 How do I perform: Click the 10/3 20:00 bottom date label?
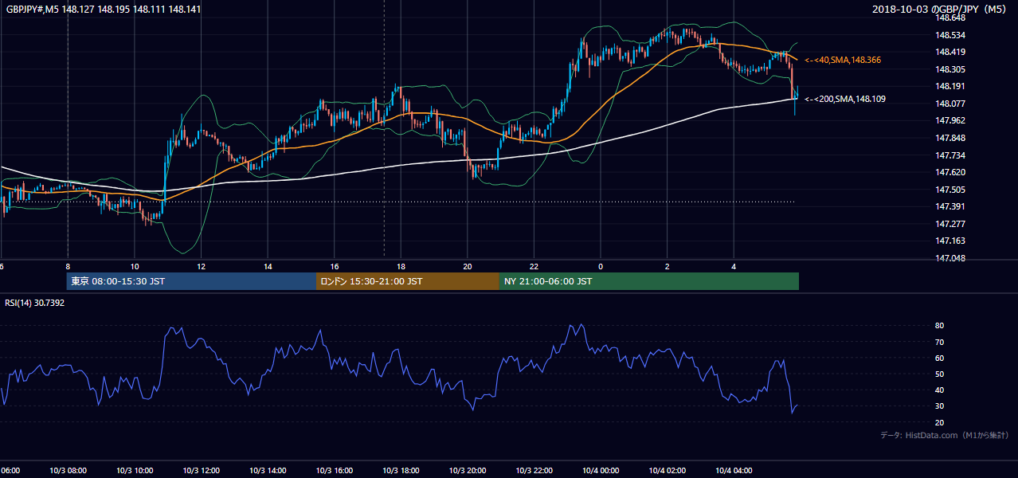(x=468, y=471)
